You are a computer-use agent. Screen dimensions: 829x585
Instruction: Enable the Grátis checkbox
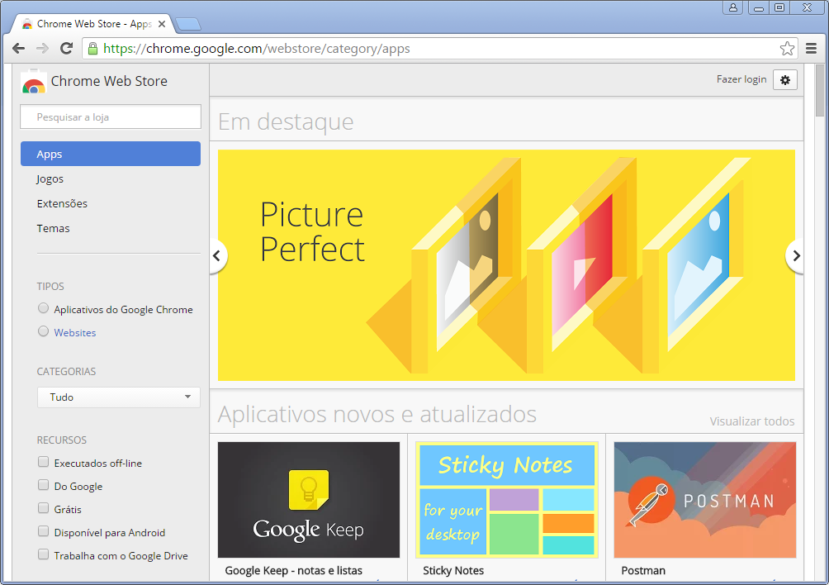(44, 508)
